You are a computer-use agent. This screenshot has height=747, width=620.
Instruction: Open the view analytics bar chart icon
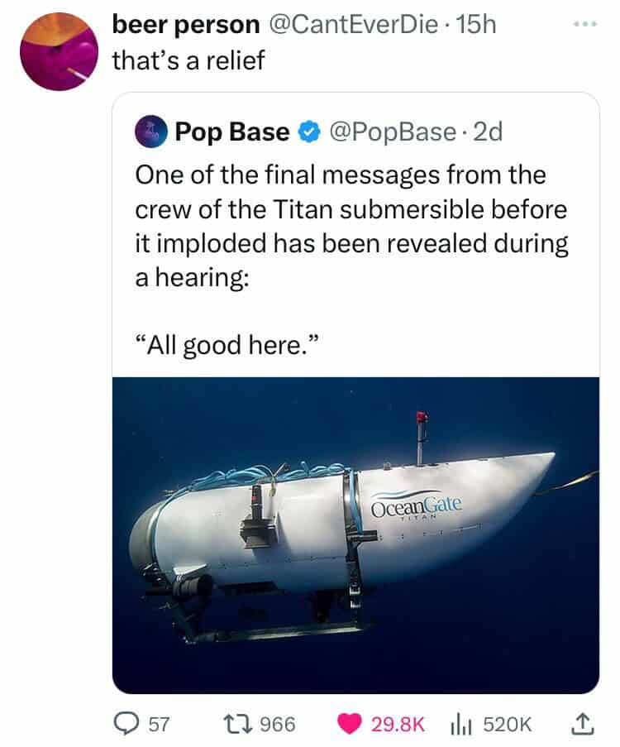click(461, 724)
